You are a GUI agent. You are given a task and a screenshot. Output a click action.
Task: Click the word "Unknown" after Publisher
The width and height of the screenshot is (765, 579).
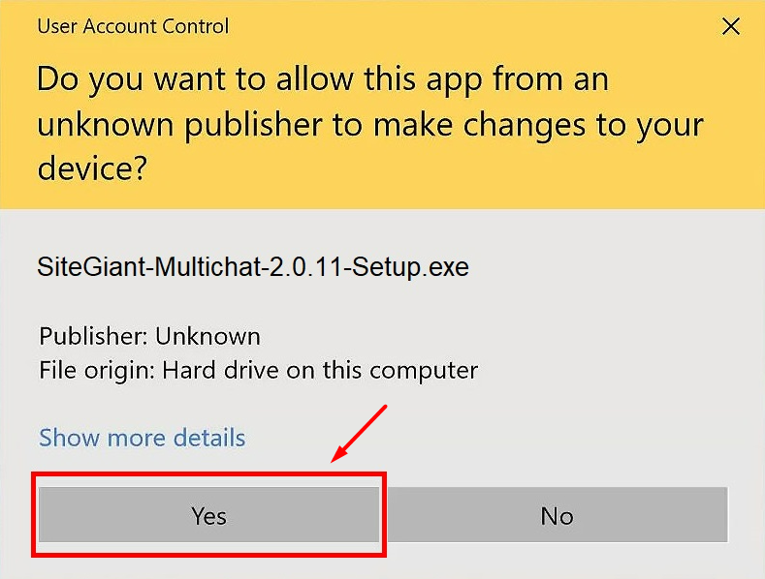click(207, 337)
